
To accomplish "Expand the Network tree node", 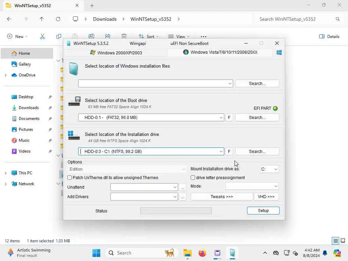I will coord(5,184).
